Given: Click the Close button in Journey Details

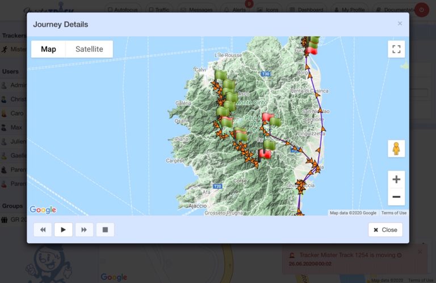Looking at the screenshot, I should 385,230.
